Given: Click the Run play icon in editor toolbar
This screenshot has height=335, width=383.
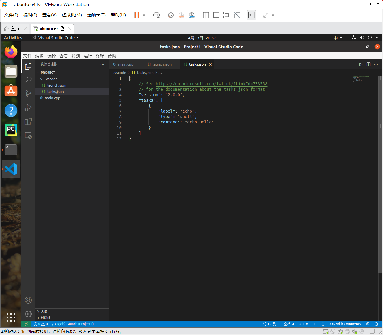Looking at the screenshot, I should coord(361,64).
